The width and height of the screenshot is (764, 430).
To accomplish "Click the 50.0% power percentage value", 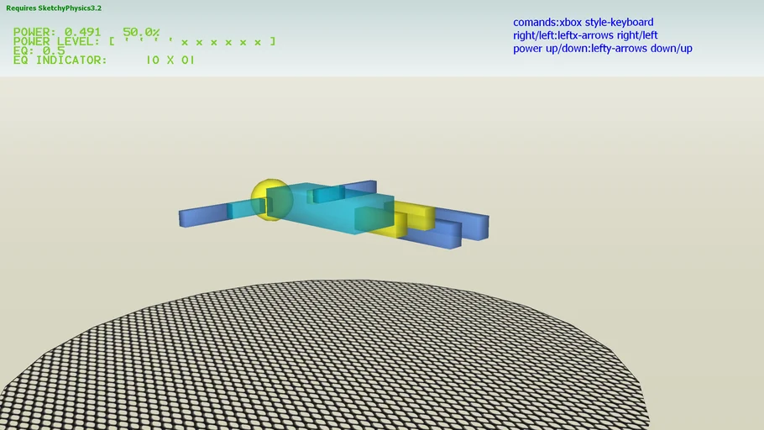I will 140,32.
